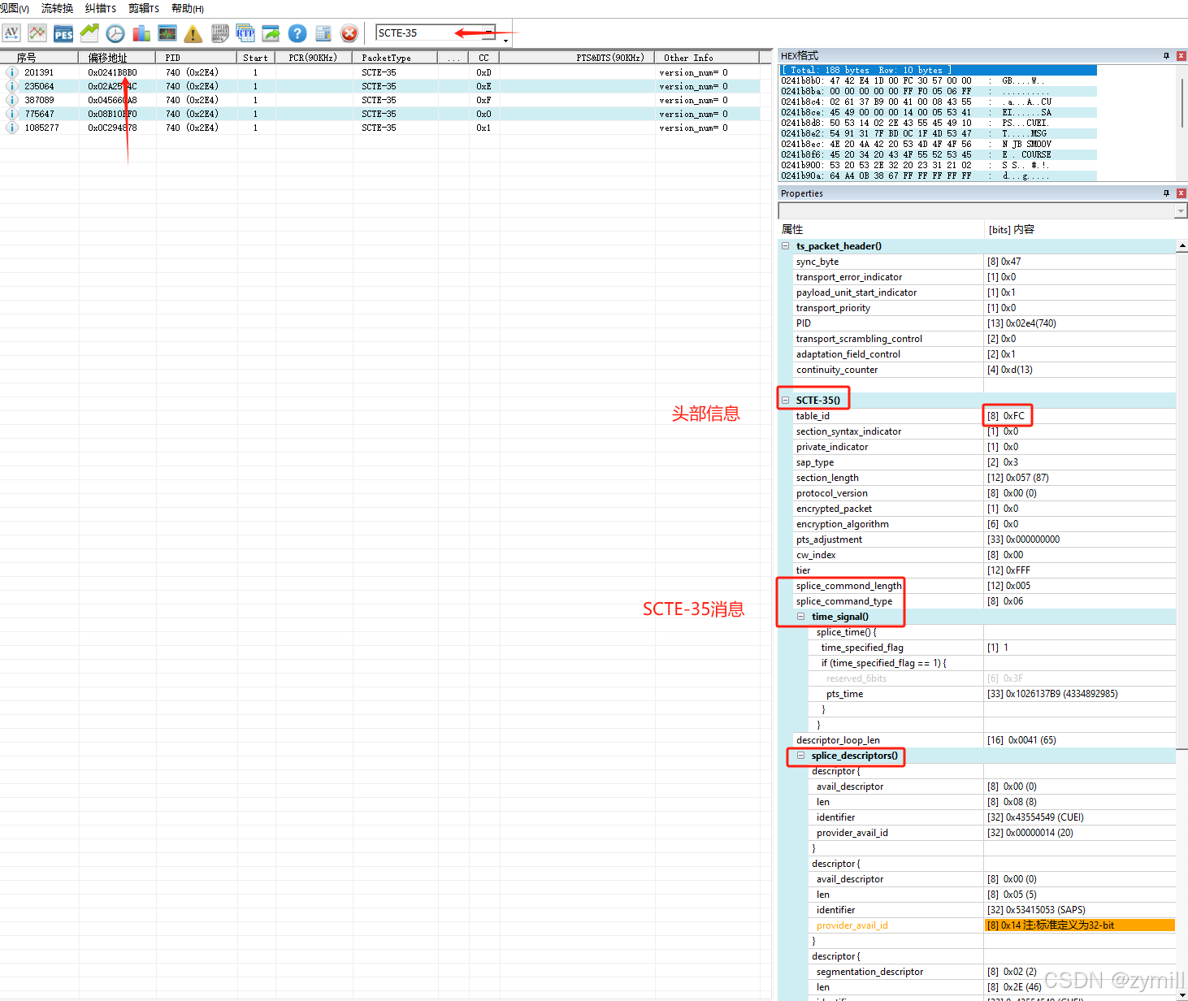1188x1001 pixels.
Task: Click the PCR(90KHz) column header
Action: click(x=314, y=58)
